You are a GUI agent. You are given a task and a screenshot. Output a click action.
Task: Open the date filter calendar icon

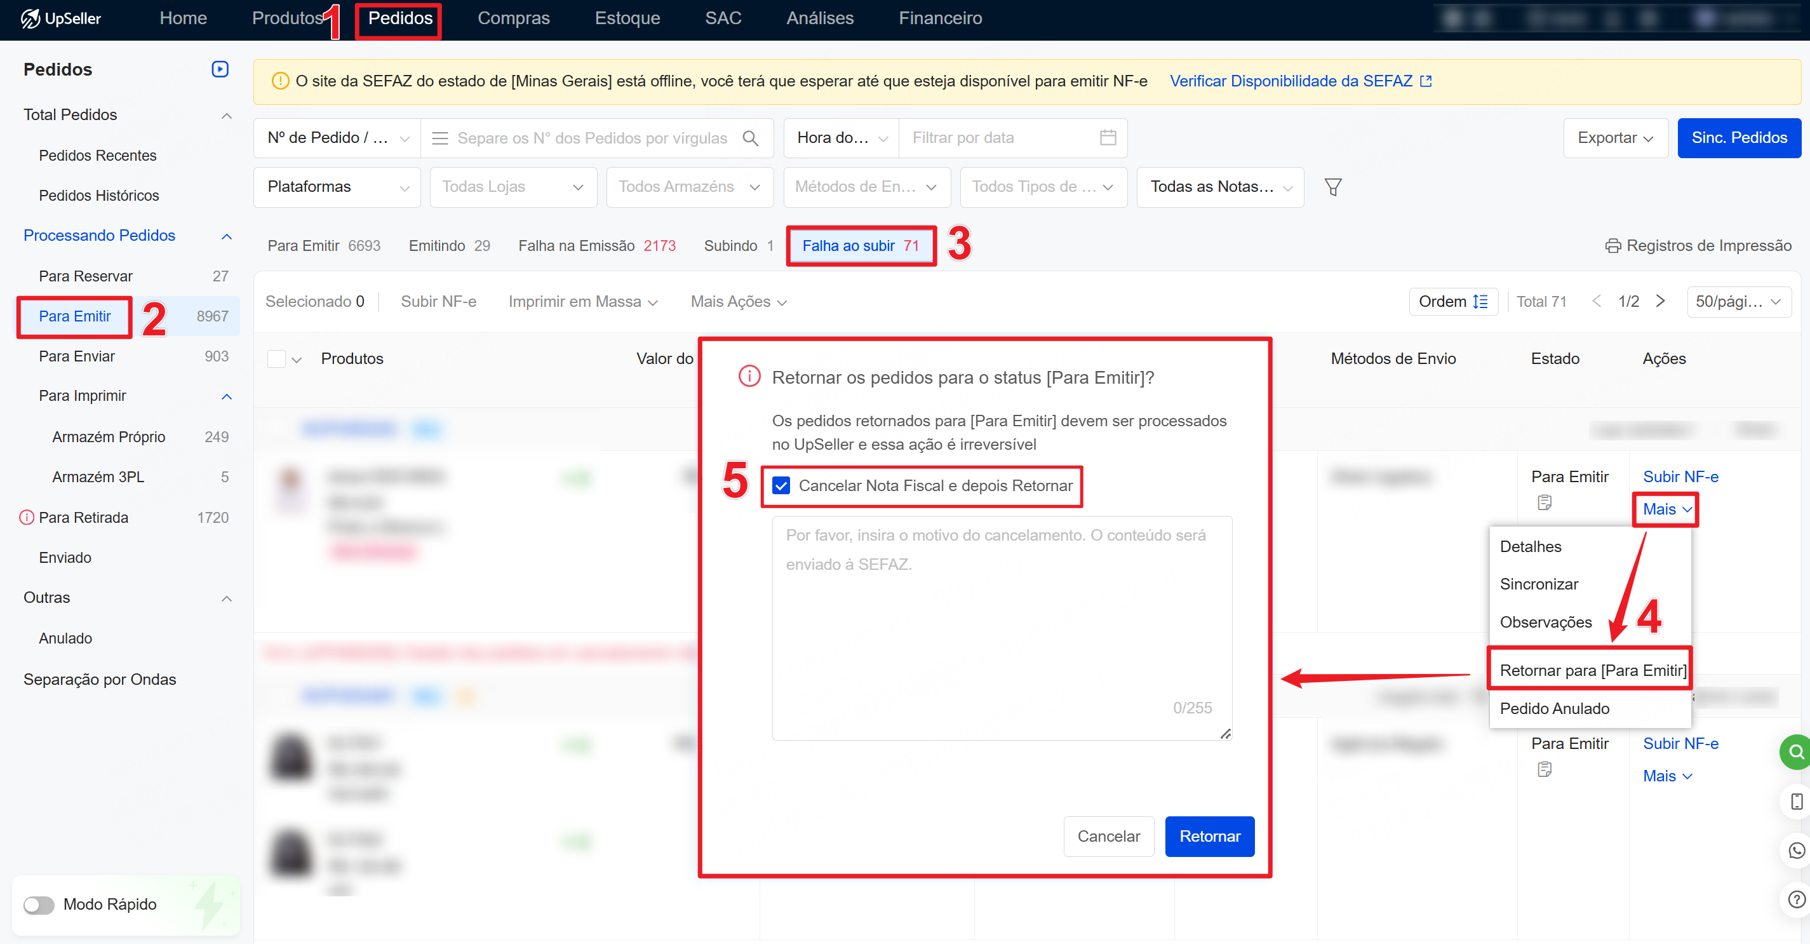click(x=1108, y=138)
